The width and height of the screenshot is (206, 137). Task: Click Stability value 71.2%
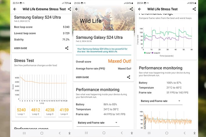[x=66, y=40]
